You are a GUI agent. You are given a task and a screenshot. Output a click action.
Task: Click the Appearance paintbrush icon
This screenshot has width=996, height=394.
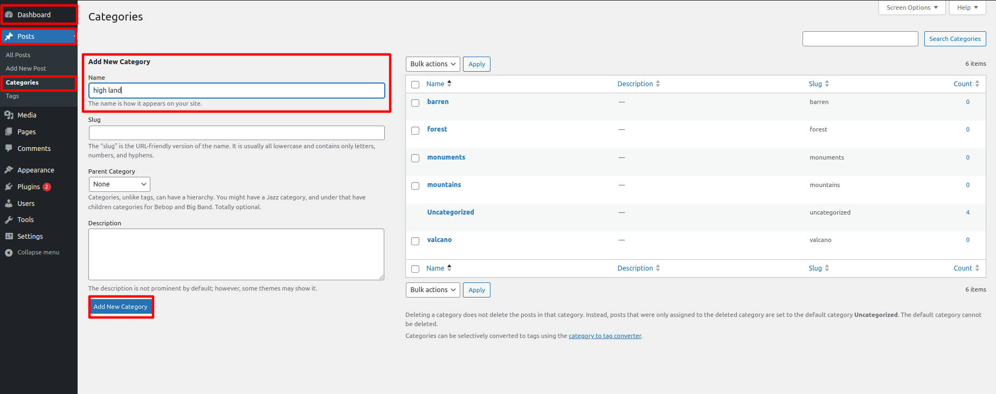[x=9, y=170]
